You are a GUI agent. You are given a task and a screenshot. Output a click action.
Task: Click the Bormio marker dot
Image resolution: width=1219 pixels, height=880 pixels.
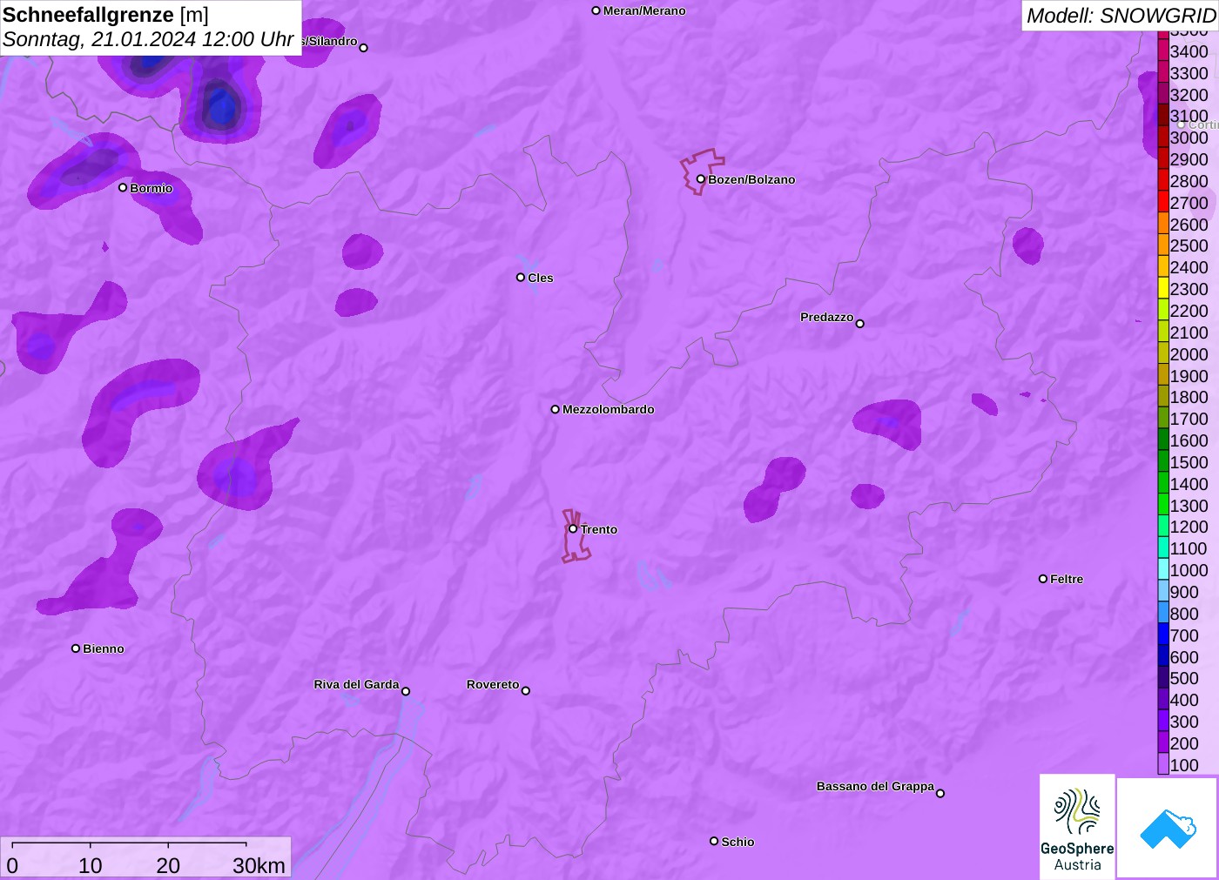tap(123, 187)
